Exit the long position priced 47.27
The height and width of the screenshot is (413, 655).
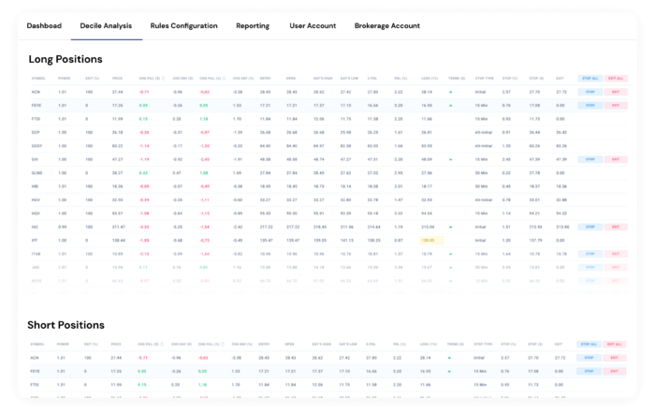[616, 159]
